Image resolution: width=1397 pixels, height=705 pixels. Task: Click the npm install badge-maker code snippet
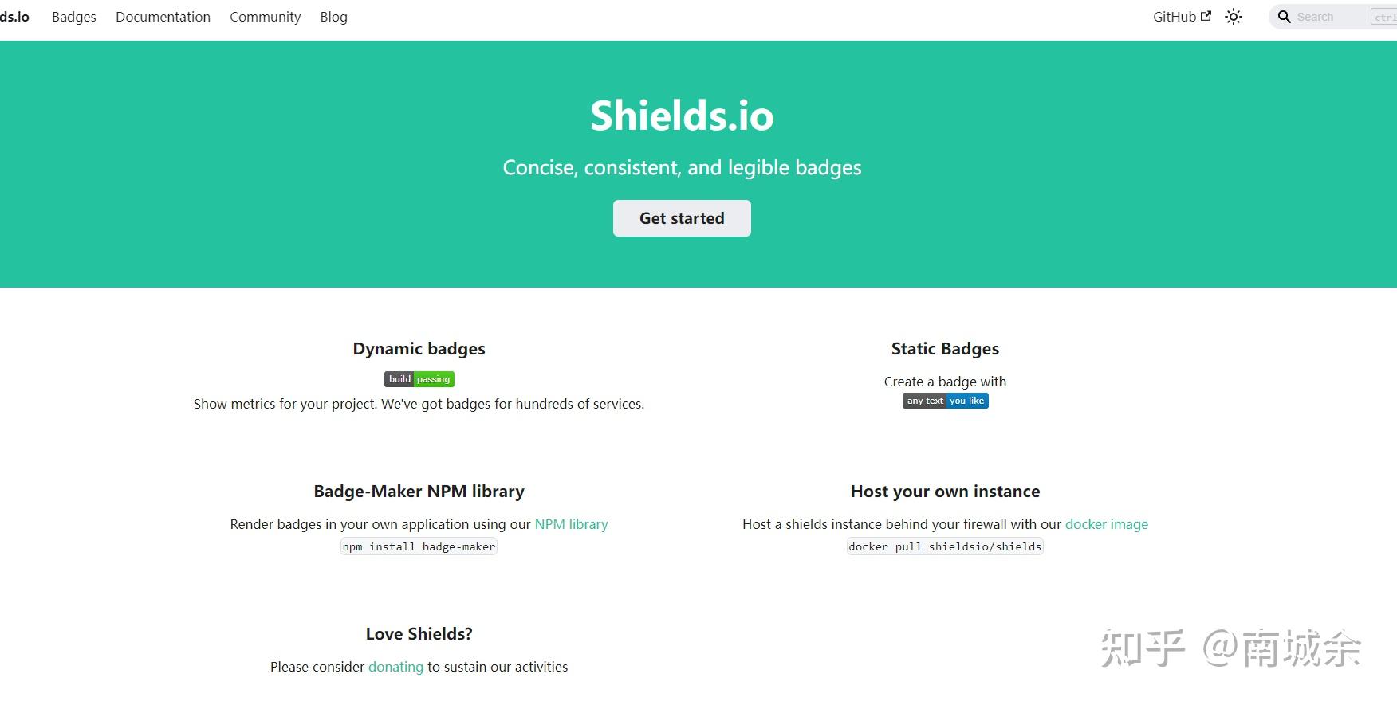419,546
